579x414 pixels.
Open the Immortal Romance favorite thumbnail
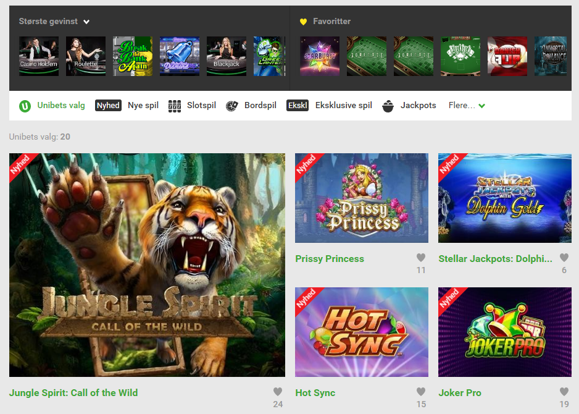[x=551, y=56]
